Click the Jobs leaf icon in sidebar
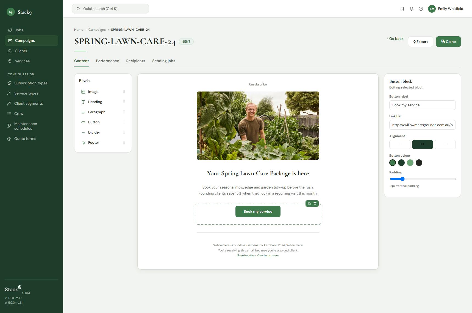The height and width of the screenshot is (313, 472). tap(10, 30)
